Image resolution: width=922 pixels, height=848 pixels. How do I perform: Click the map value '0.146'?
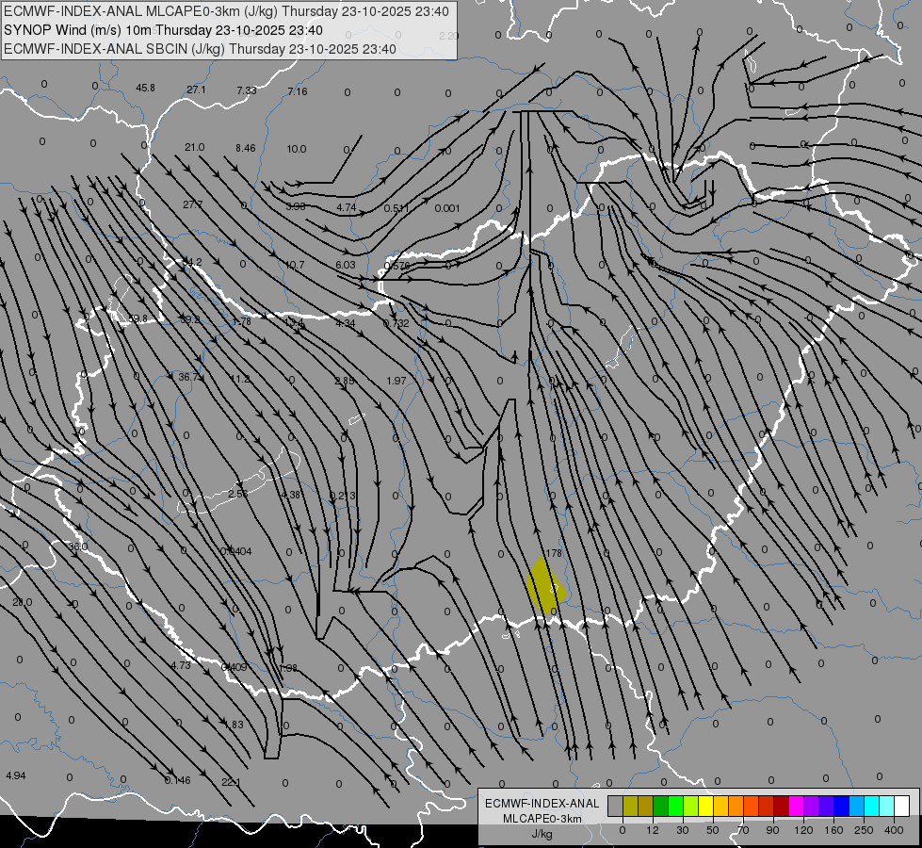(x=178, y=780)
